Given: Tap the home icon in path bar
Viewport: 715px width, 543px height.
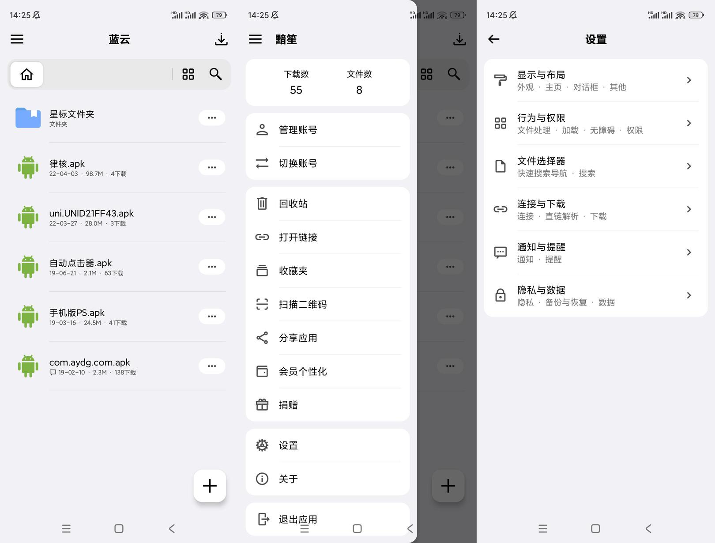Looking at the screenshot, I should 26,74.
